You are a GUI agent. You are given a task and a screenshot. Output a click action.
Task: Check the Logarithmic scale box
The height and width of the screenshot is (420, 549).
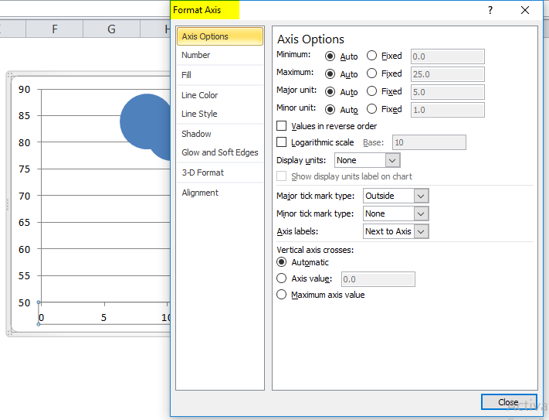coord(282,142)
